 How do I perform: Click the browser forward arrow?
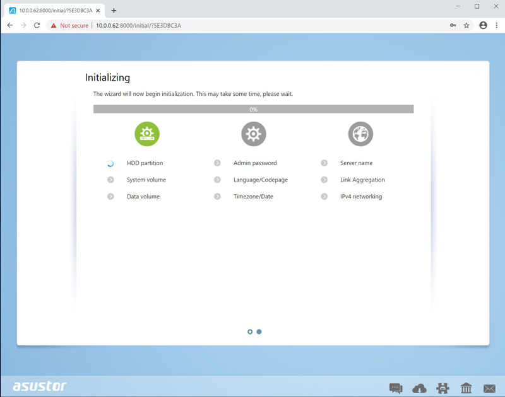[x=23, y=25]
